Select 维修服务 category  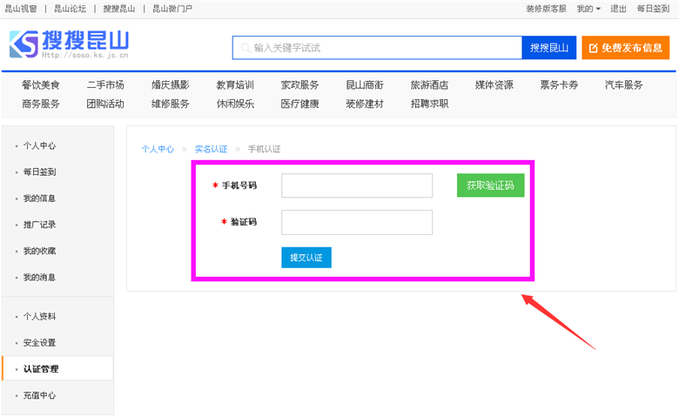(170, 104)
